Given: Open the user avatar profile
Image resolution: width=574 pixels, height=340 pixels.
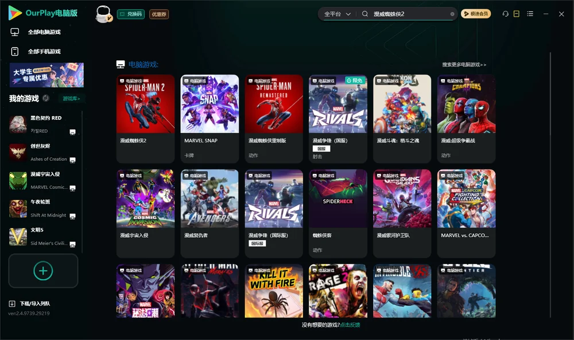Looking at the screenshot, I should point(103,14).
